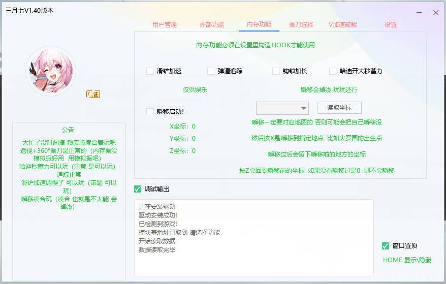Open the 设置 tab
This screenshot has width=446, height=284.
coord(390,24)
